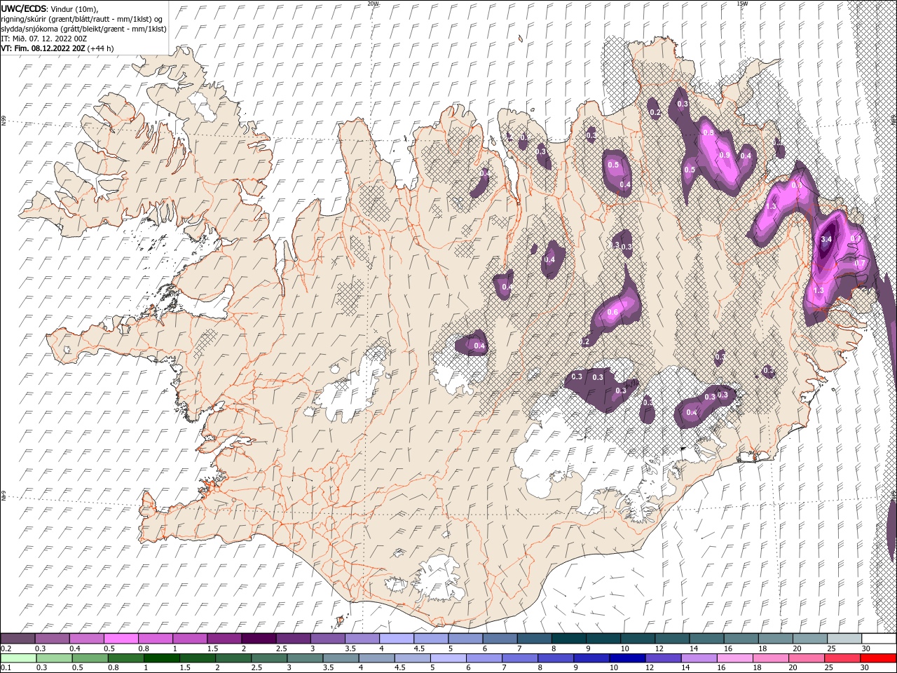Viewport: 897px width, 673px height.
Task: Pick the 0.3 swatch in lower rain legend
Action: [54, 658]
